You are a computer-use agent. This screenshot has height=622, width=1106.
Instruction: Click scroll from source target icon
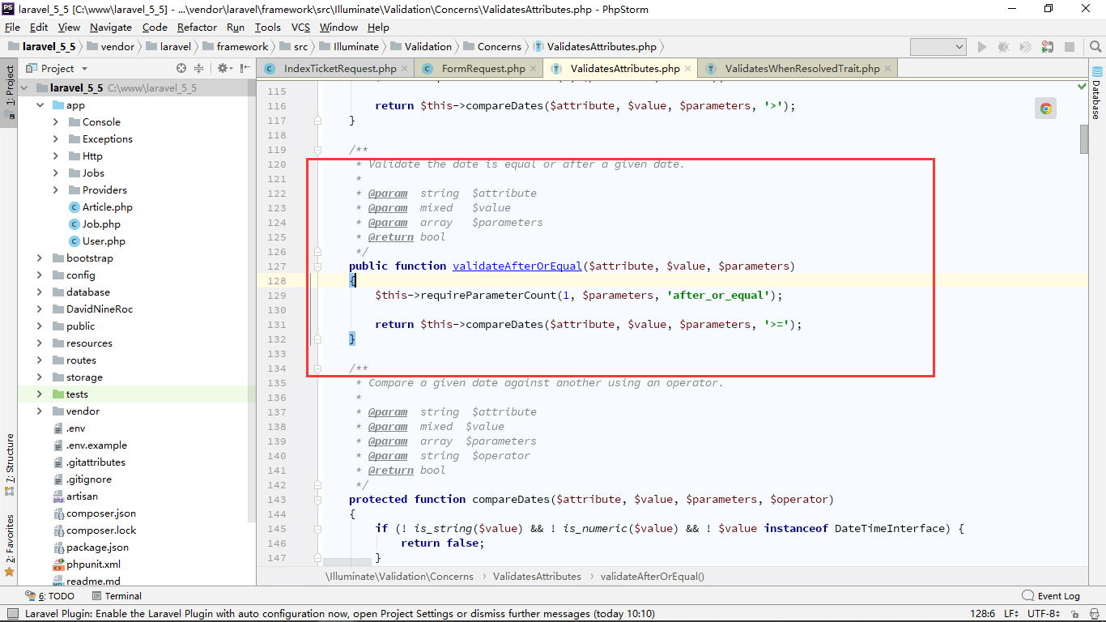(181, 69)
